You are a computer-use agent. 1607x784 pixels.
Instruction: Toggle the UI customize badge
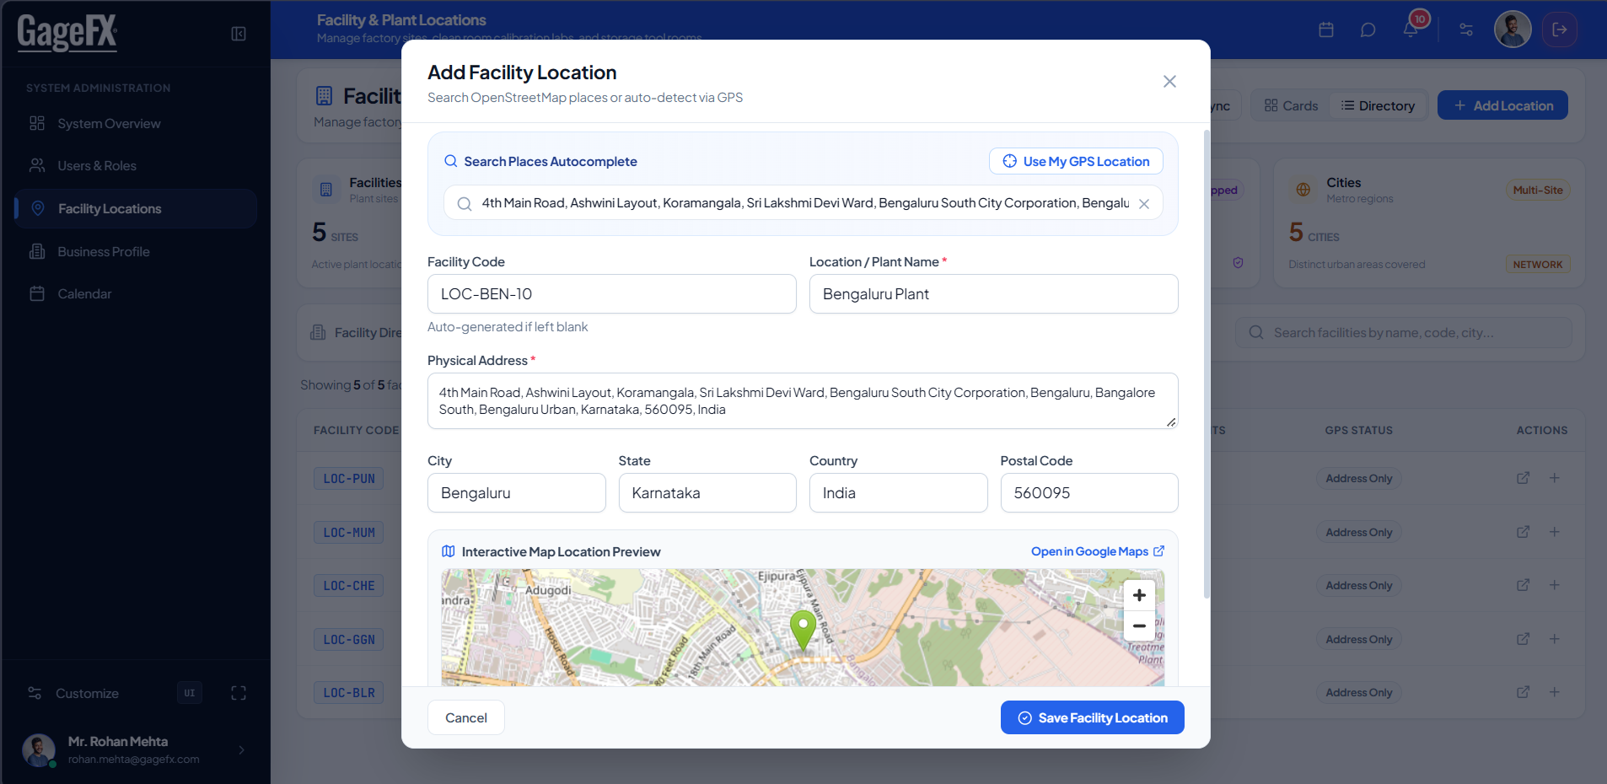tap(190, 693)
